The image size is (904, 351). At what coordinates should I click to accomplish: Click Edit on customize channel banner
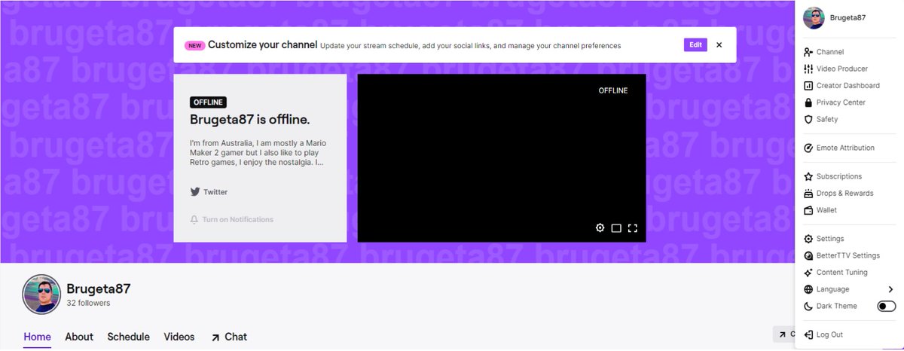pos(695,45)
